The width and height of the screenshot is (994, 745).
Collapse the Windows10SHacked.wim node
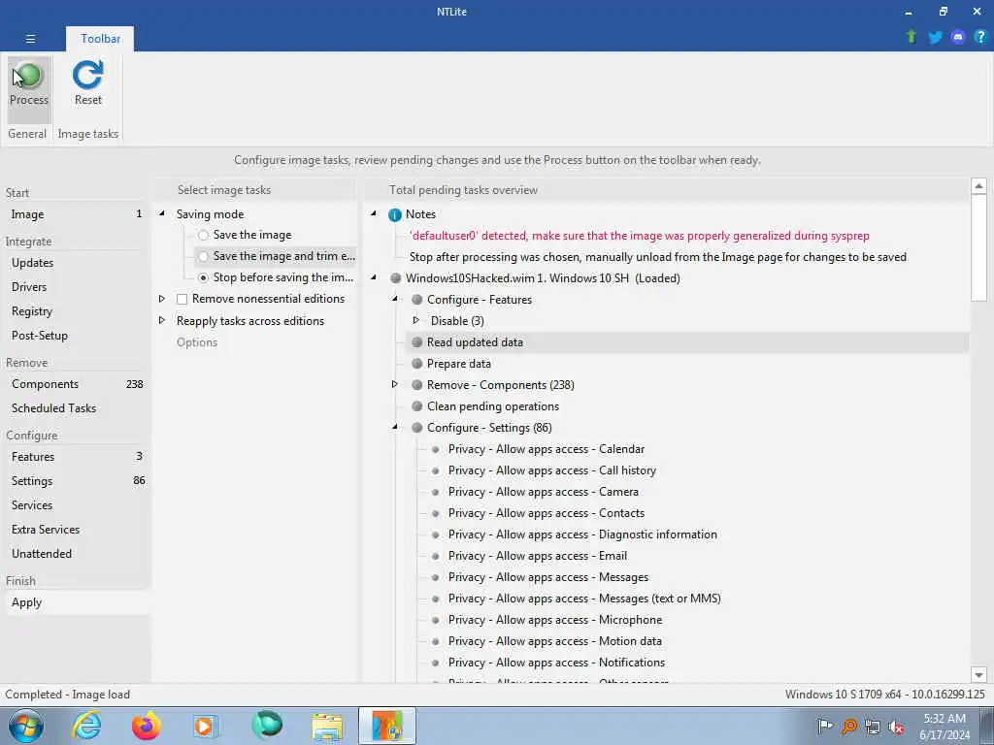(374, 277)
